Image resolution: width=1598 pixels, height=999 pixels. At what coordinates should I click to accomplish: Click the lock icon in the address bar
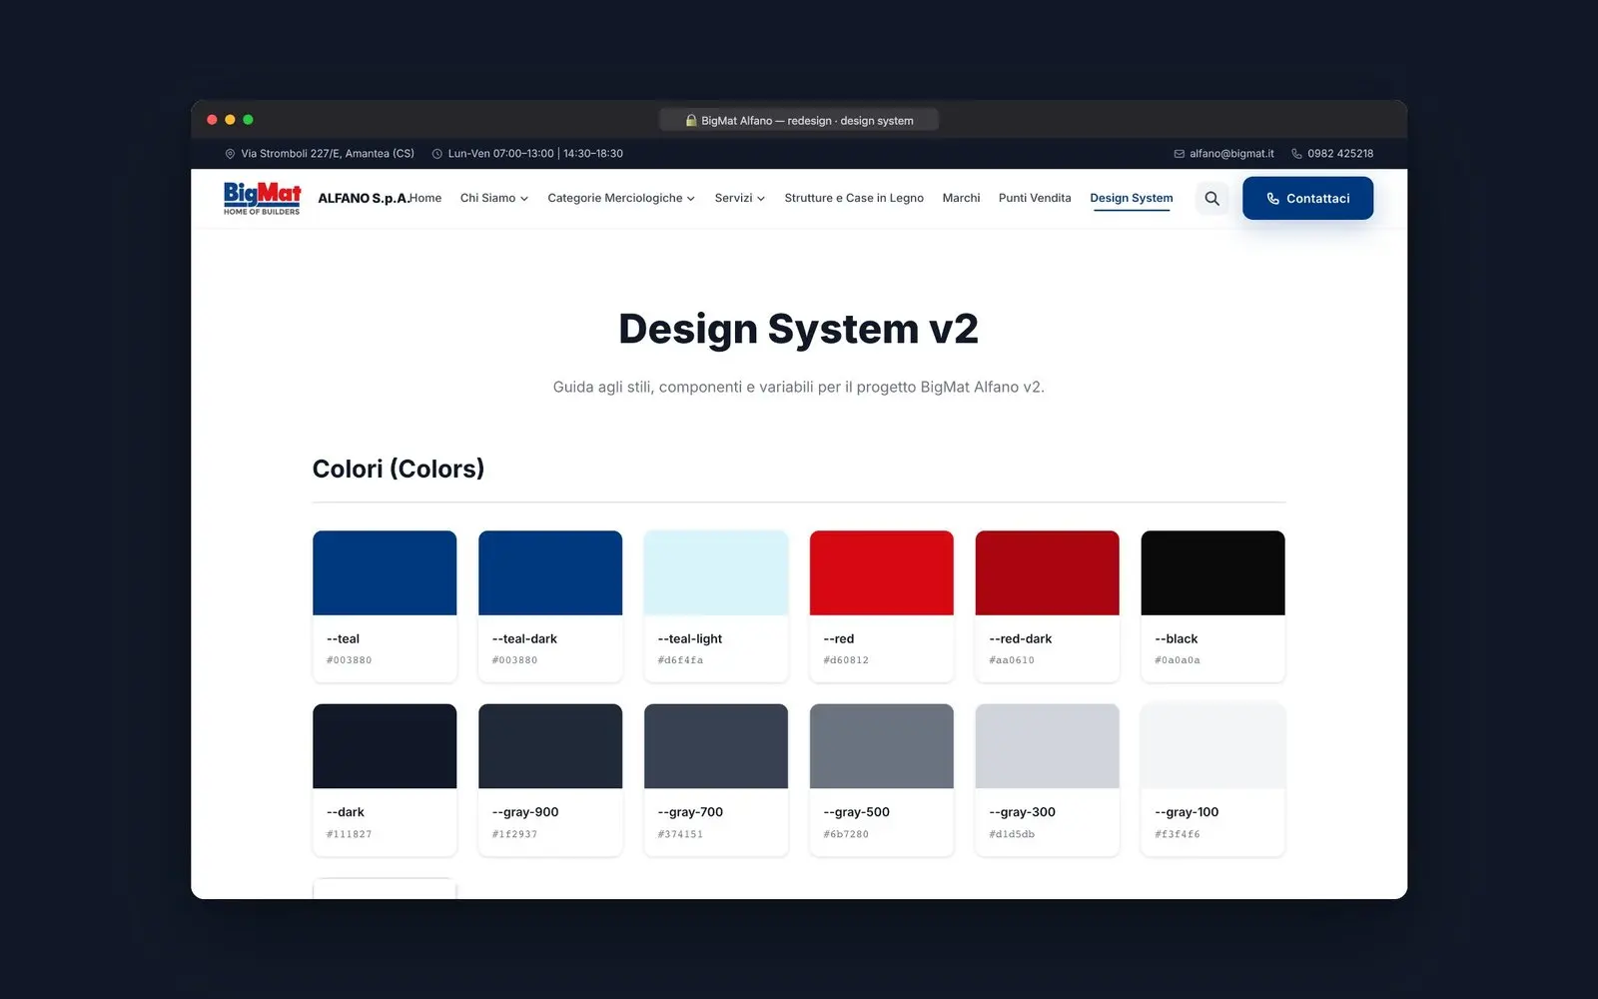coord(690,120)
